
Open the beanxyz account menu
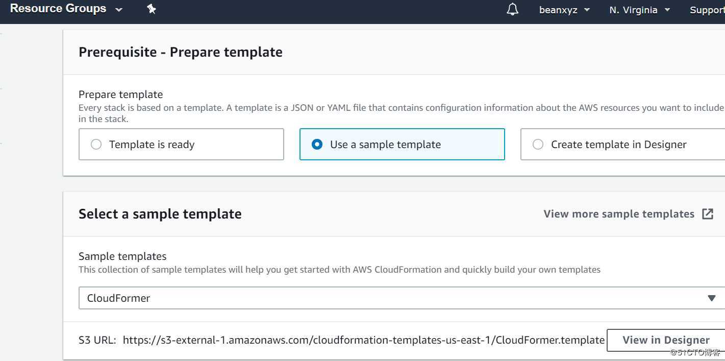564,10
